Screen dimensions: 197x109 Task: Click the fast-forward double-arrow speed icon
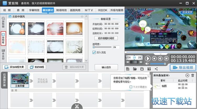click(x=141, y=62)
